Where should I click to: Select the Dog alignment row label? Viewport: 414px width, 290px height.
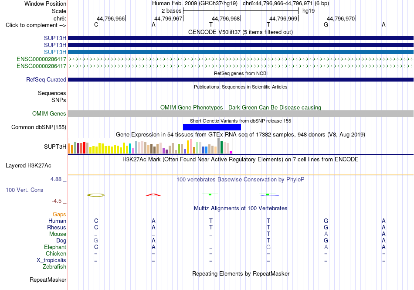pos(61,241)
